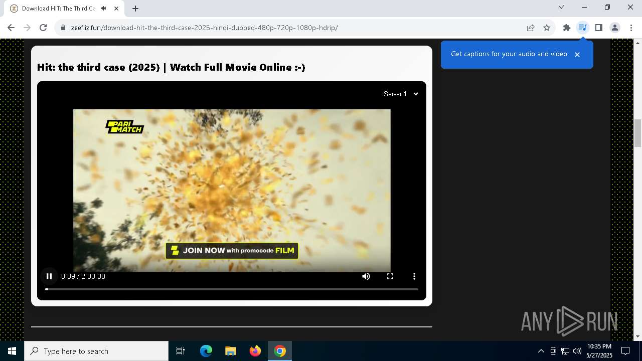Screen dimensions: 642x361
Task: Go forward in browser history
Action: click(x=27, y=28)
